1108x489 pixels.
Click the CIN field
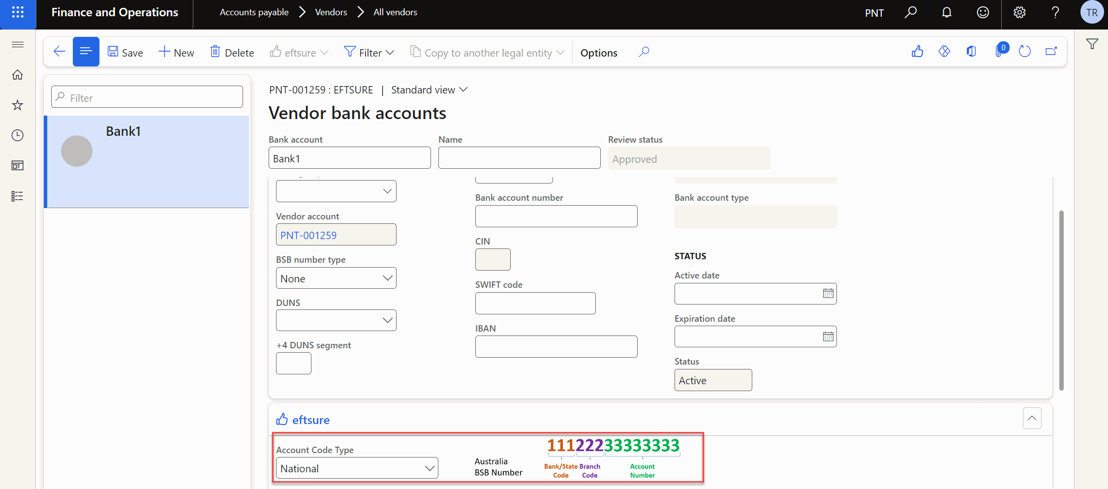pyautogui.click(x=493, y=260)
